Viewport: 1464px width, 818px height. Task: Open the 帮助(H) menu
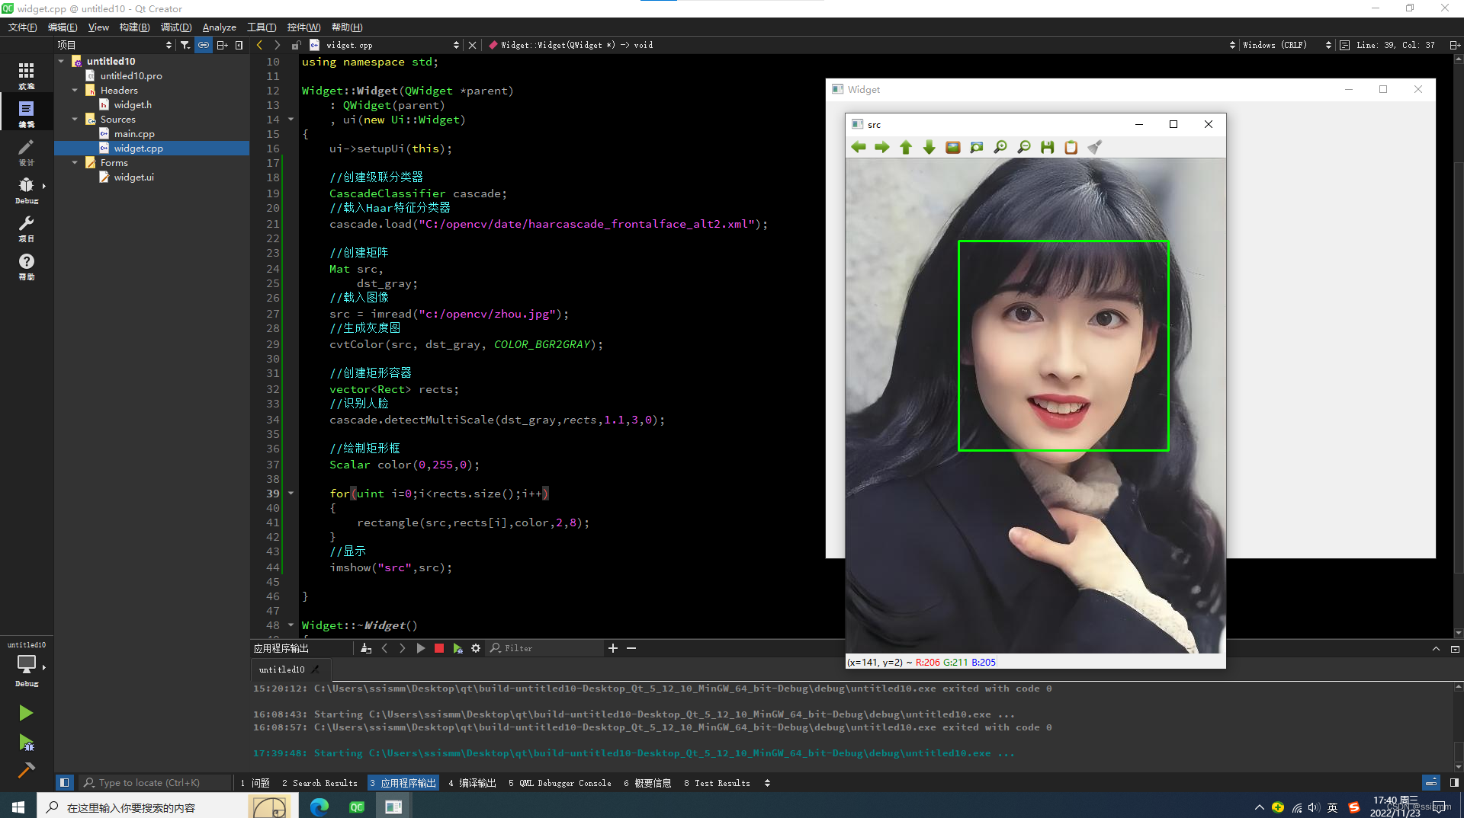coord(347,27)
